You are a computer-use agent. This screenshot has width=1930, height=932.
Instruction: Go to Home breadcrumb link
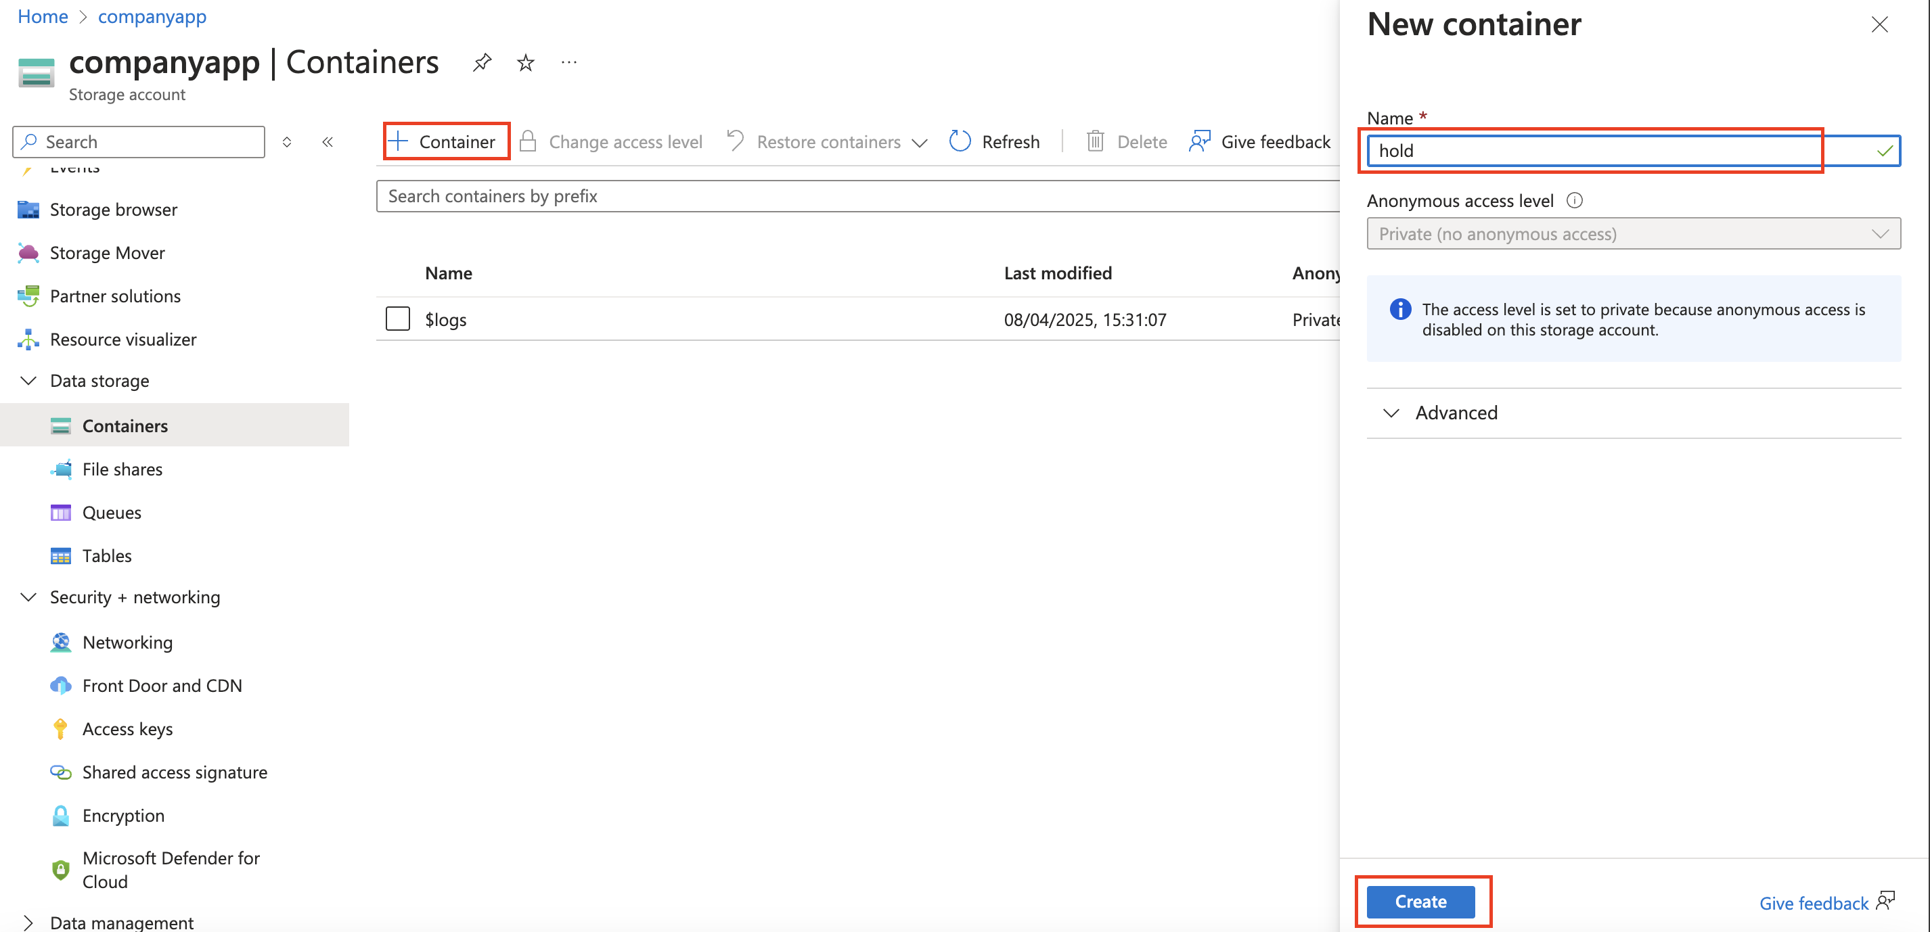click(43, 16)
